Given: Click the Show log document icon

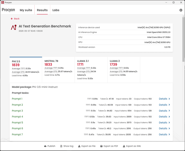Looking at the screenshot, I should (x=61, y=146).
